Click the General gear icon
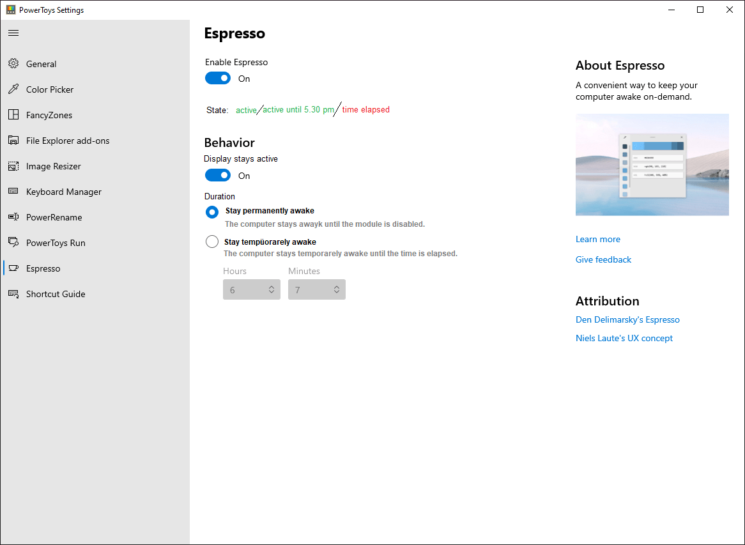 click(x=13, y=64)
